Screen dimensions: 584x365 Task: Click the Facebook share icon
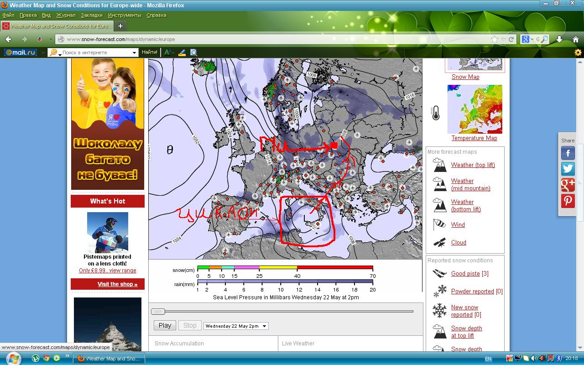(568, 153)
